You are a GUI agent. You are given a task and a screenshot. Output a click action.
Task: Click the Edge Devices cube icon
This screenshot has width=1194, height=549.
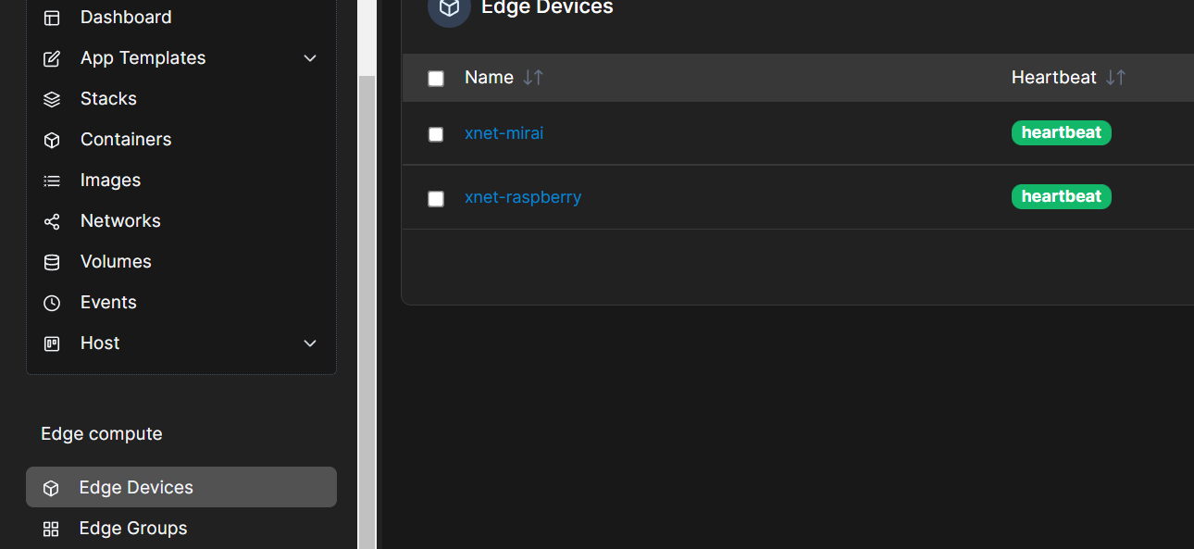click(50, 487)
